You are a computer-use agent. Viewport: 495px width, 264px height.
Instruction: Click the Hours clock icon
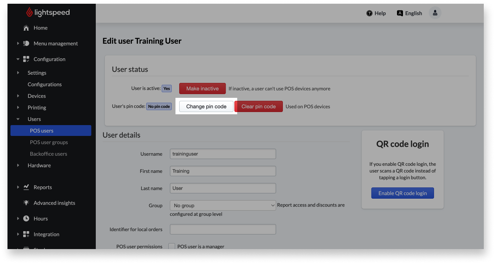click(x=26, y=218)
